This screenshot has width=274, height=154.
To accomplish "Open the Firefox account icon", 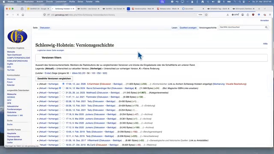I will (243, 15).
